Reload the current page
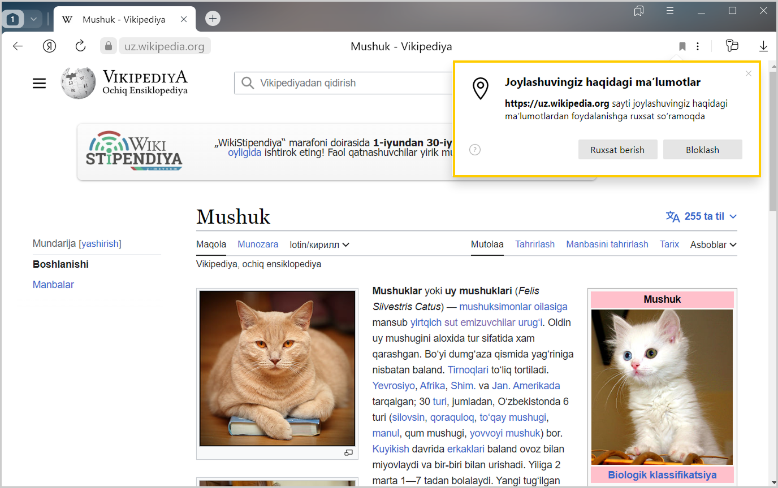Viewport: 778px width, 488px height. [80, 46]
